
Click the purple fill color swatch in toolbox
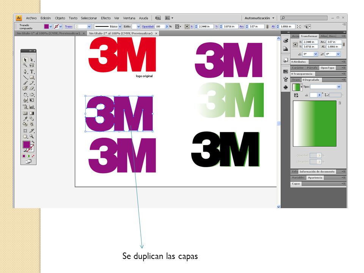26,144
